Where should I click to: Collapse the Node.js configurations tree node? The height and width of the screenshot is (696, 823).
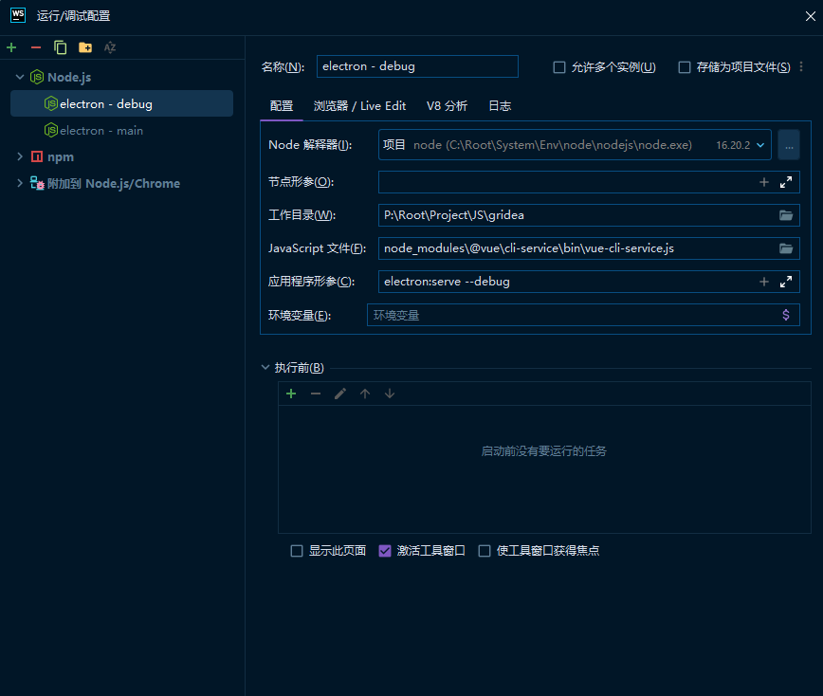coord(20,77)
